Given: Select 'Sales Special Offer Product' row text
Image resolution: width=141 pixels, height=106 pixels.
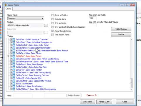Looking at the screenshot, I should click(x=40, y=81).
